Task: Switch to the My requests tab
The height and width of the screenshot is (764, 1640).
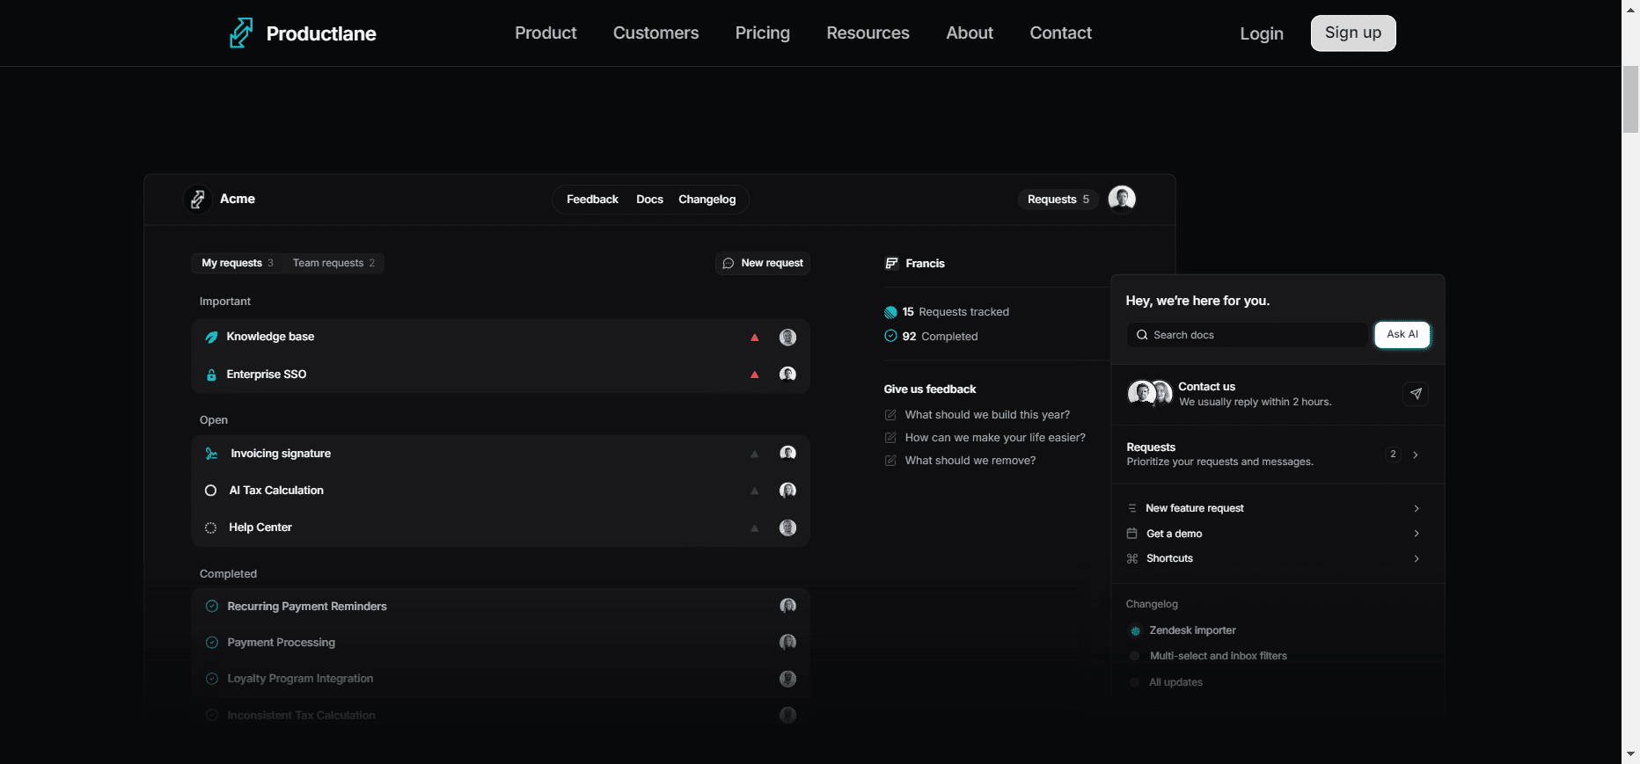Action: click(238, 263)
